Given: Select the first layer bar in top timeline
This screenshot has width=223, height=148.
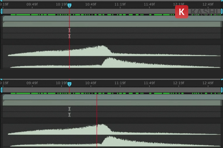Looking at the screenshot, I should point(111,18).
